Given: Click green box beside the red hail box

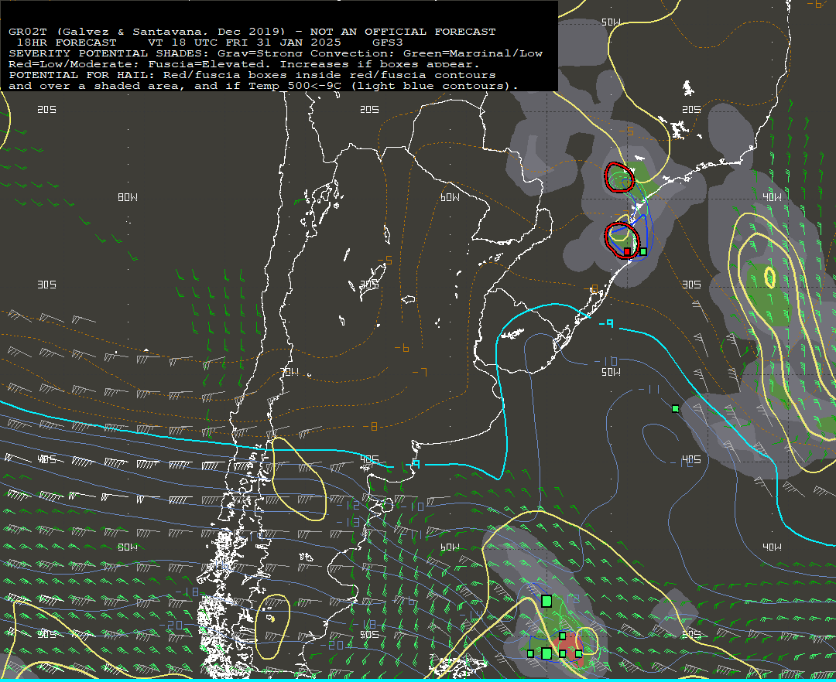Looking at the screenshot, I should click(643, 251).
